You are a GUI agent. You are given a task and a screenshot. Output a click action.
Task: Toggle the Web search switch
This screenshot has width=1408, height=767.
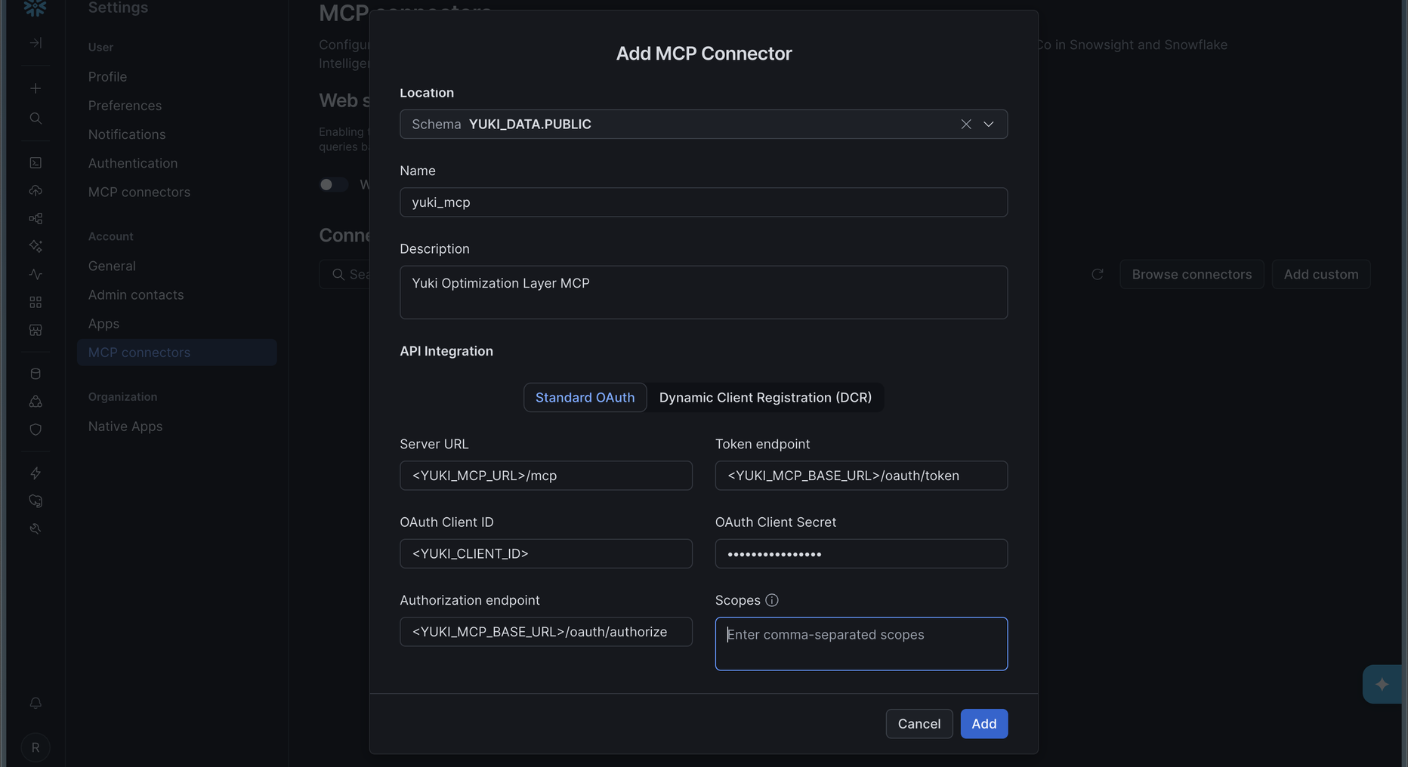point(333,184)
